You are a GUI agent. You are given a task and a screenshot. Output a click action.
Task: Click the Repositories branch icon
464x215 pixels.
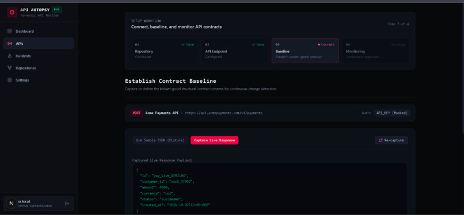point(10,68)
